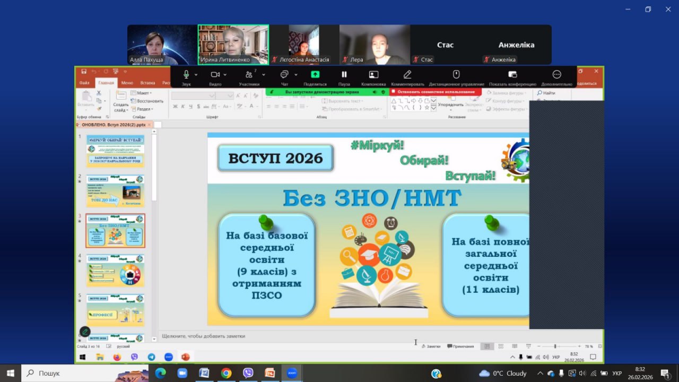
Task: Mute the microphone in Zoom toolbar
Action: click(186, 75)
